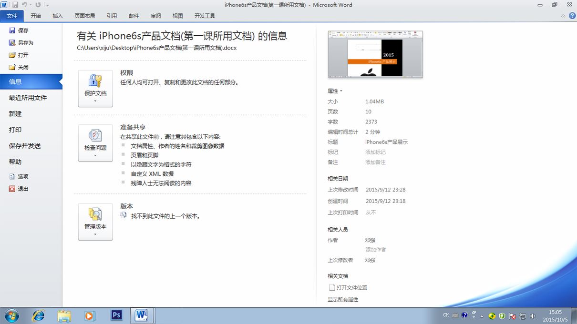Screen dimensions: 577x324
Task: Click the taskbar clock showing 15:05
Action: point(555,316)
